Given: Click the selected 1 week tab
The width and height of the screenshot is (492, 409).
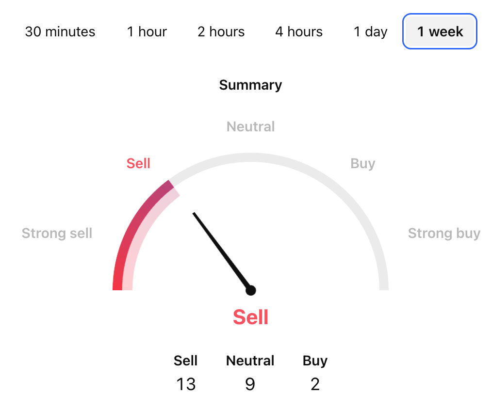Looking at the screenshot, I should point(440,32).
